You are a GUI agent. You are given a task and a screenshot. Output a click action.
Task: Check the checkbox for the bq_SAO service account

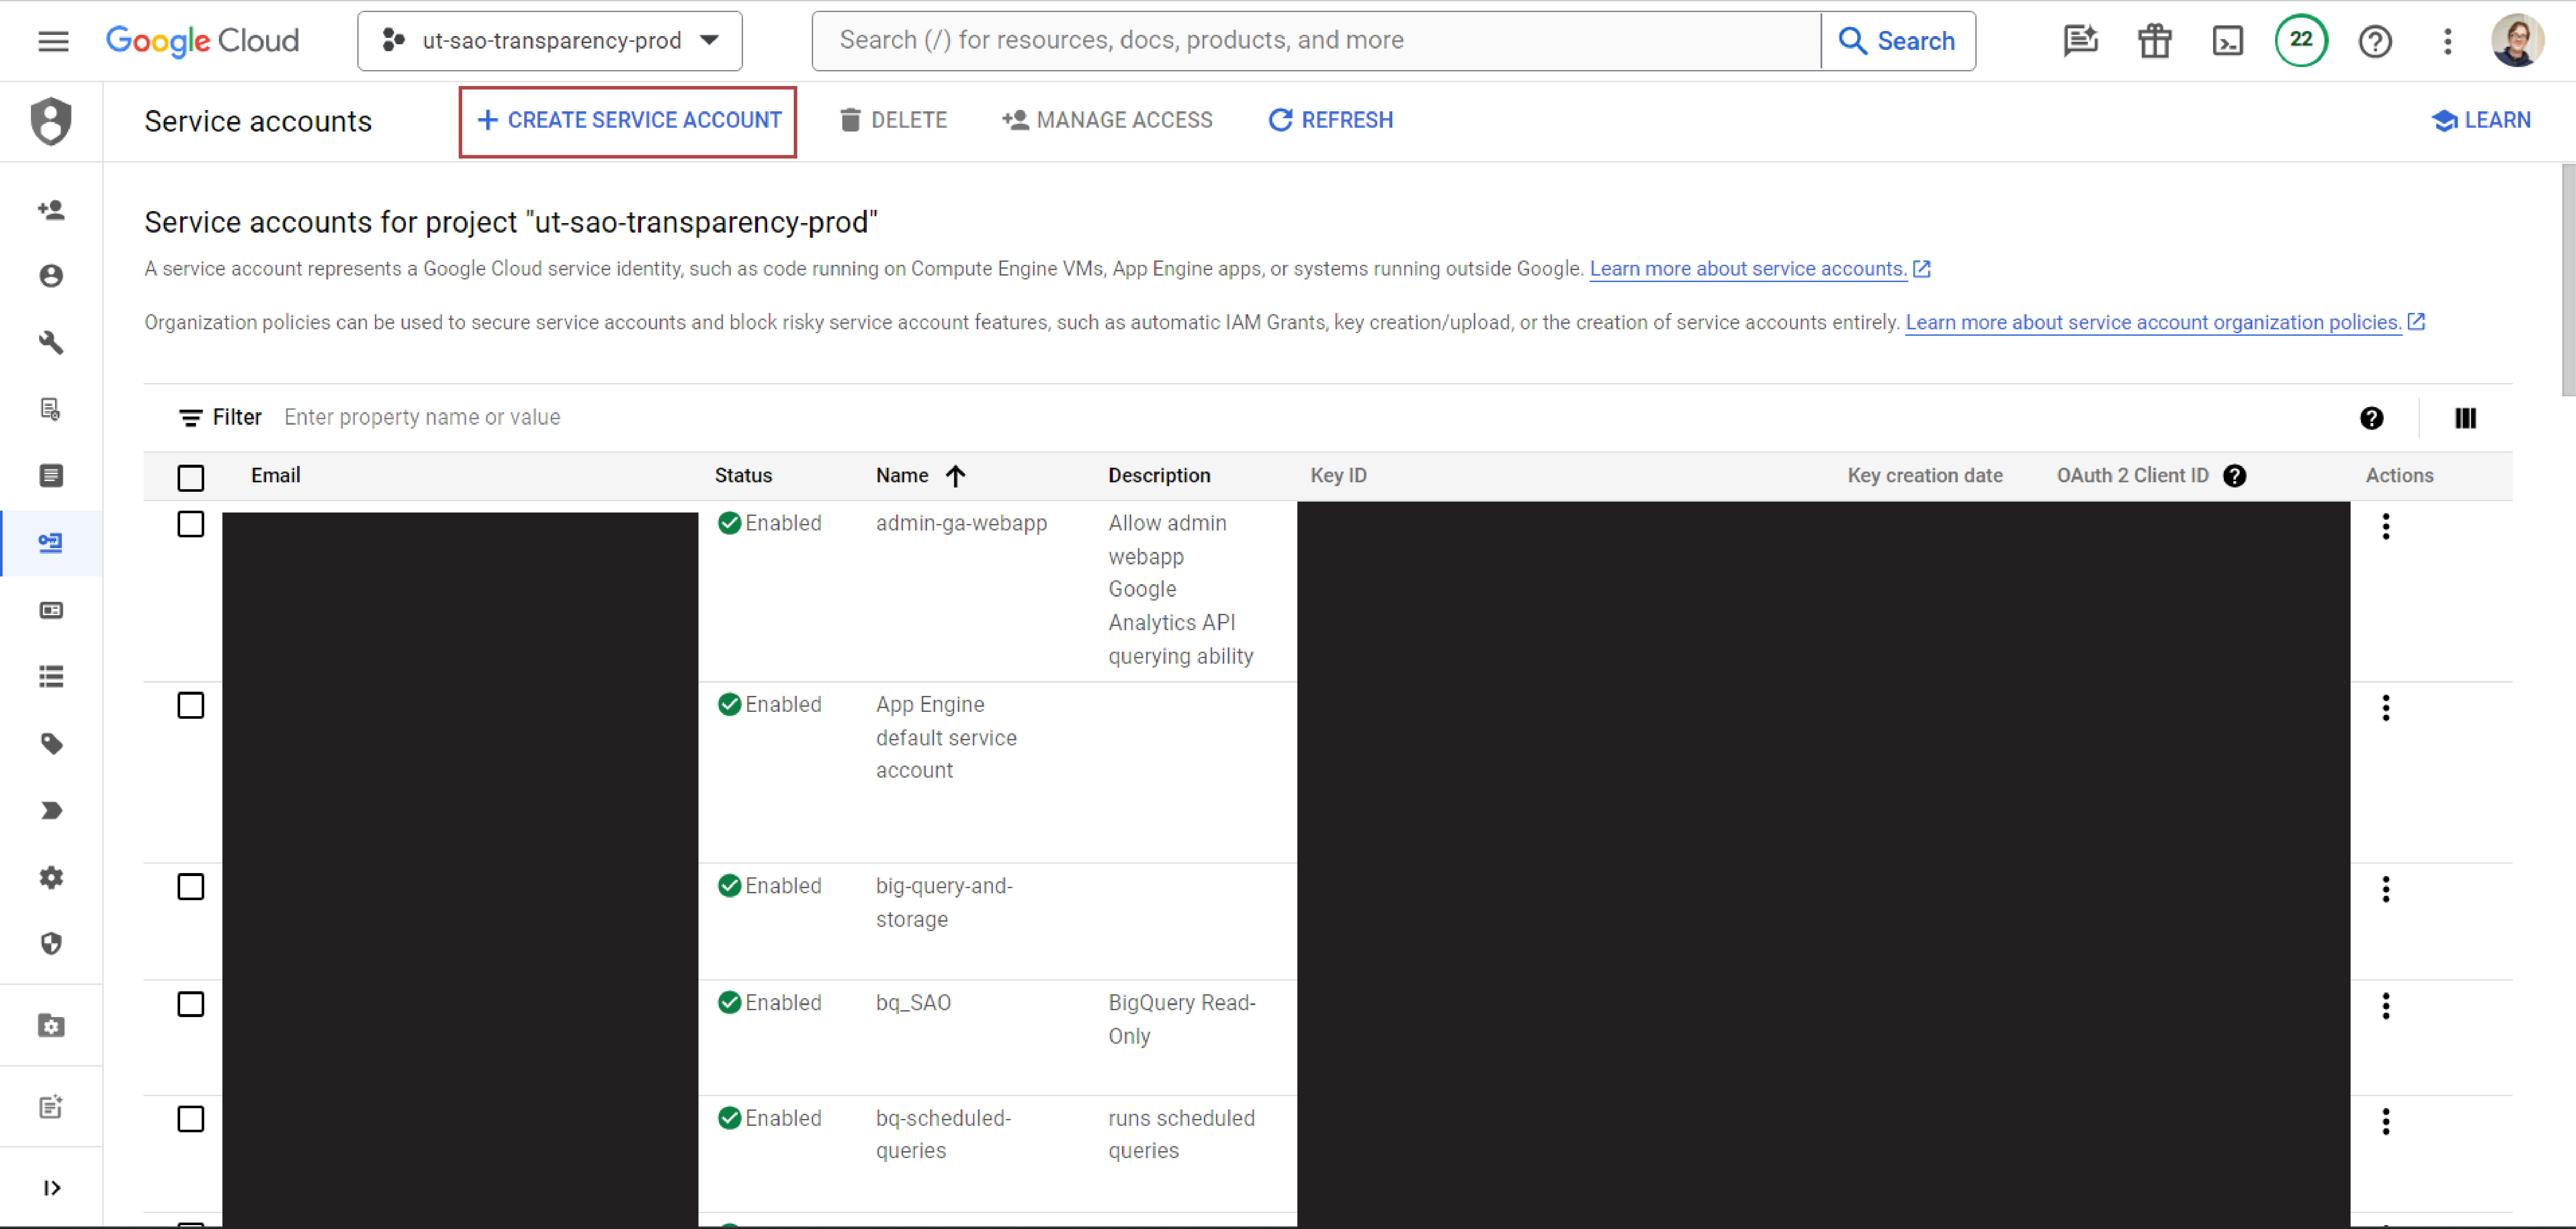[x=191, y=1004]
